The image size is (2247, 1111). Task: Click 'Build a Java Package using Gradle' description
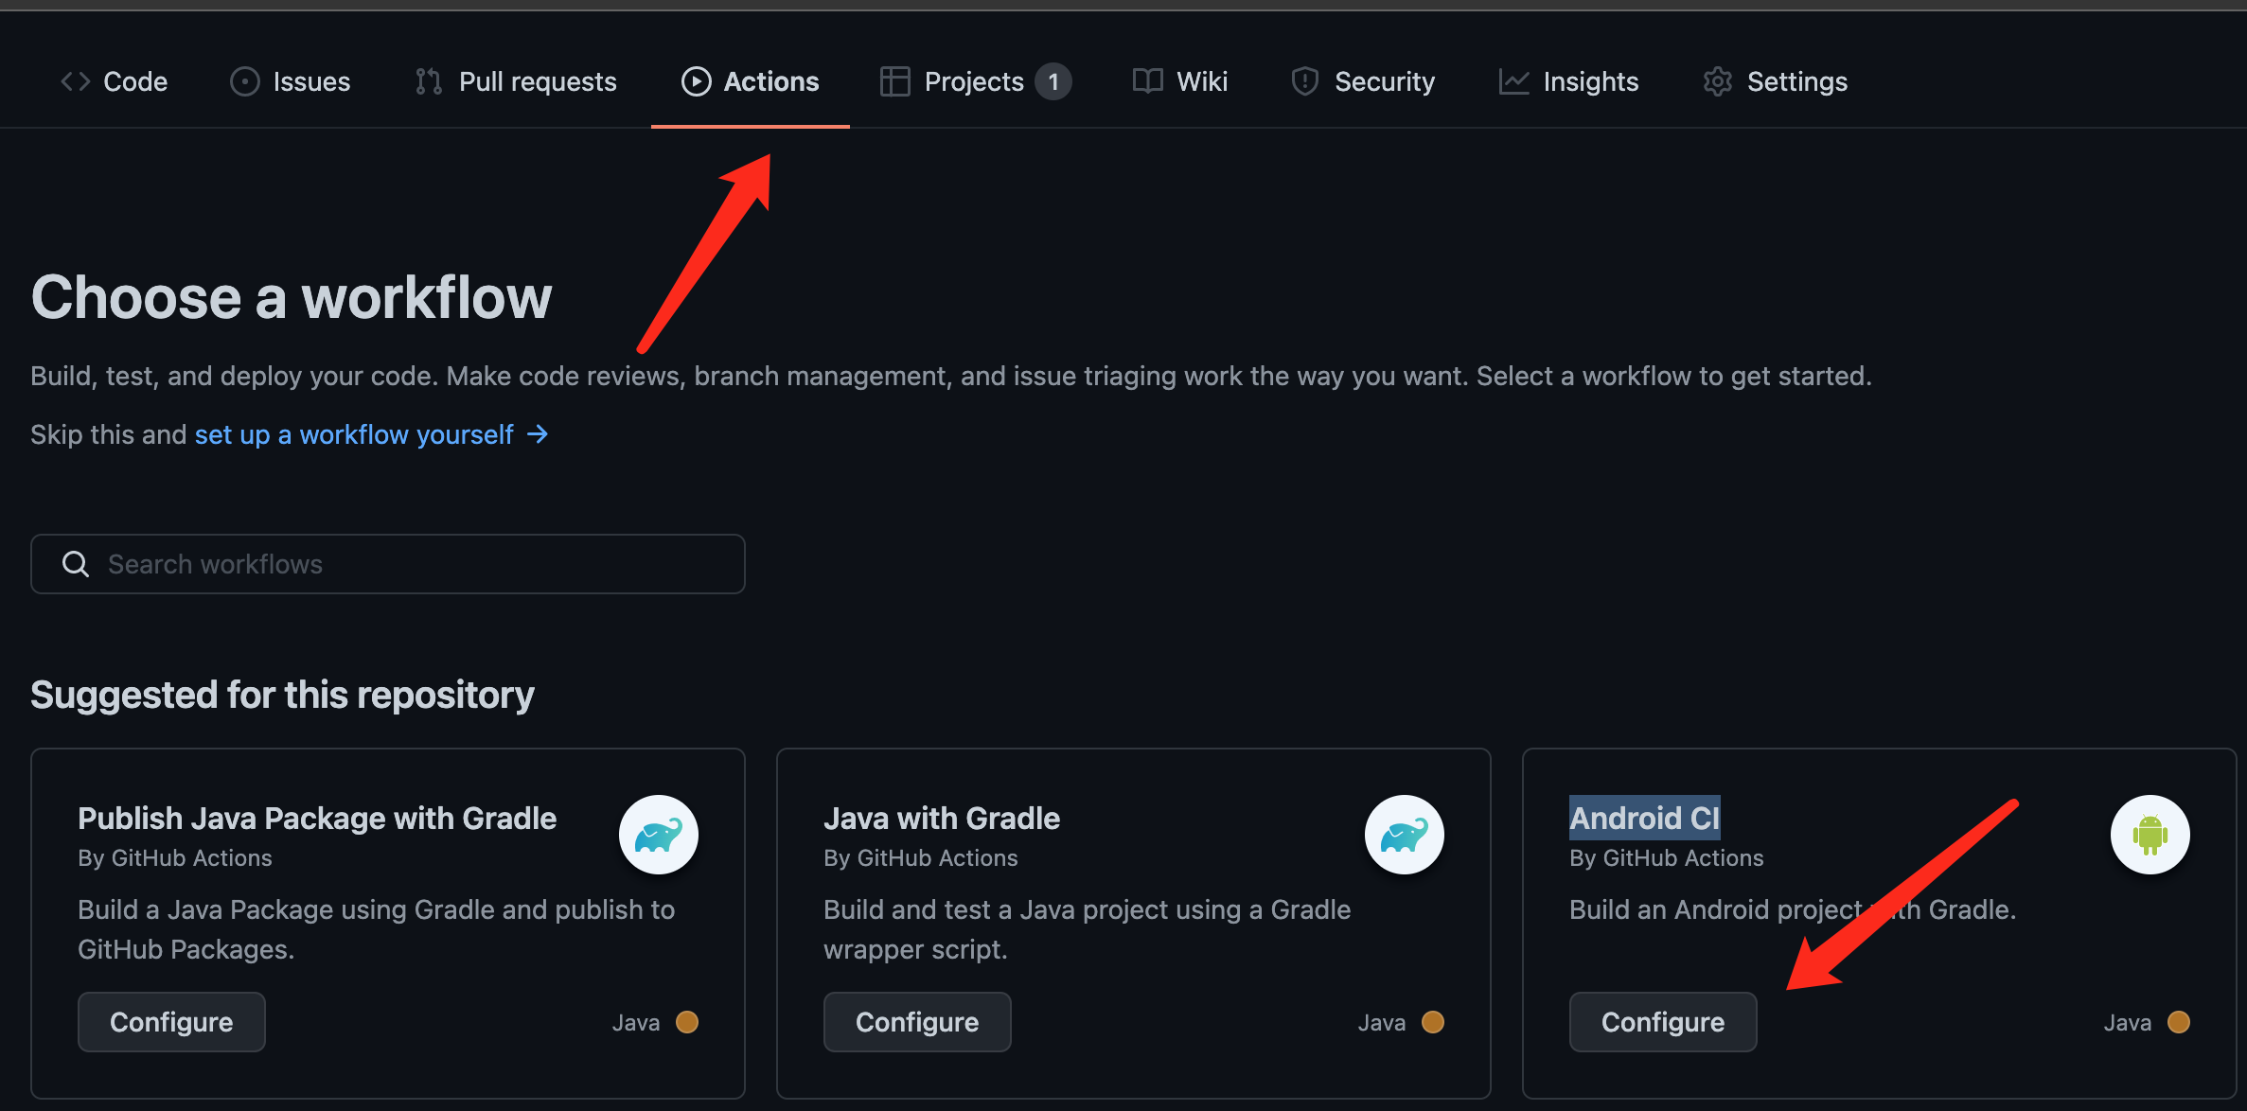(377, 929)
